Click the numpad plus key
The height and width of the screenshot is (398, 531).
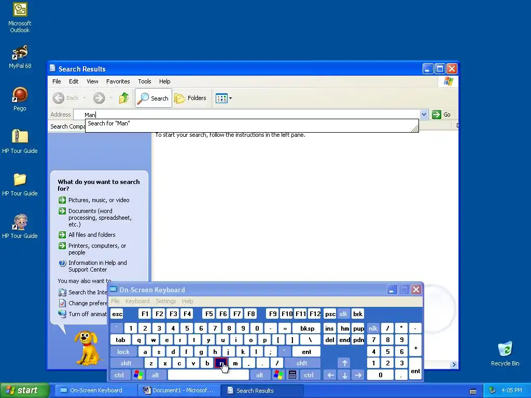(415, 346)
